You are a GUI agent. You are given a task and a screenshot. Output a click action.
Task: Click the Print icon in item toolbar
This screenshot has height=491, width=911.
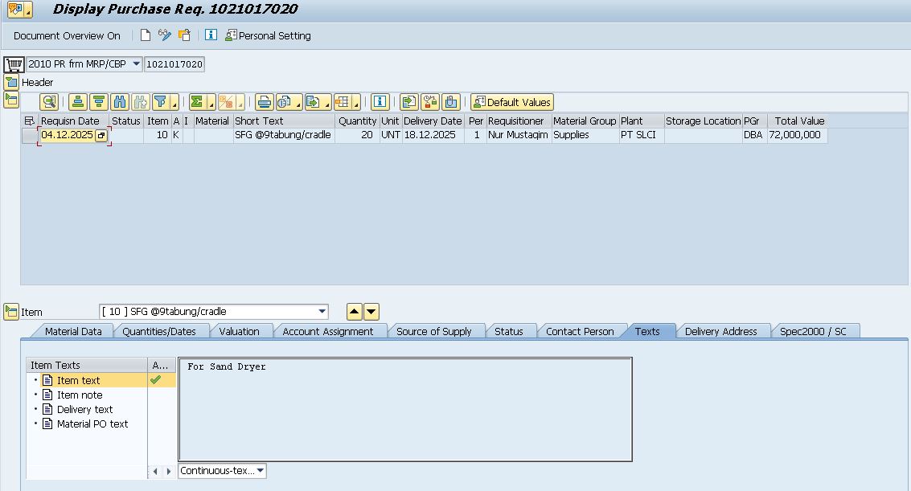pos(264,102)
